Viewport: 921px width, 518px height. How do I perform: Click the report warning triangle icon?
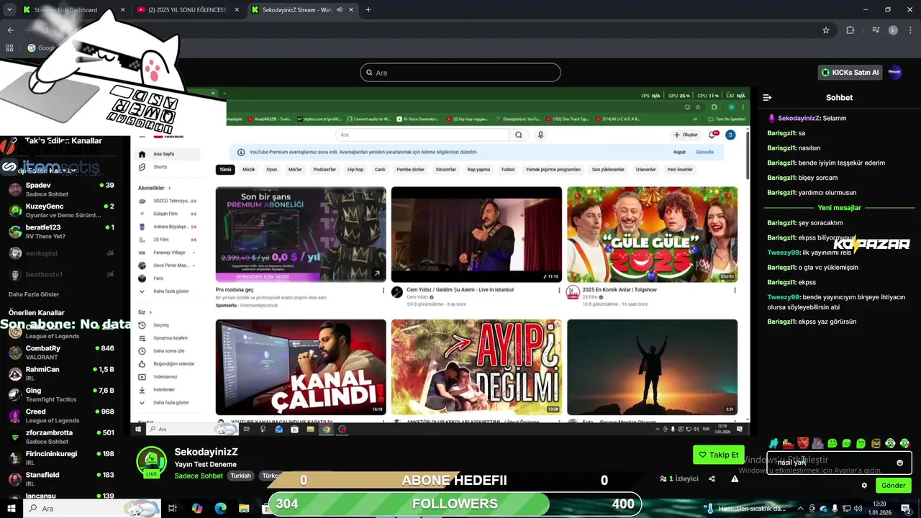(x=735, y=479)
